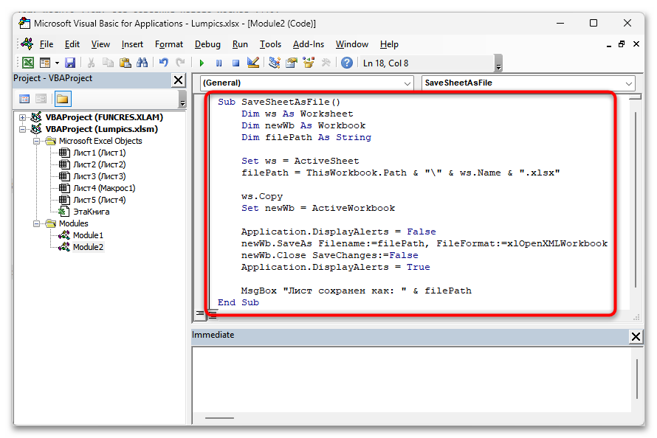Viewport: 657px width, 438px height.
Task: Open the Project Explorer toolbar icon
Action: click(x=275, y=63)
